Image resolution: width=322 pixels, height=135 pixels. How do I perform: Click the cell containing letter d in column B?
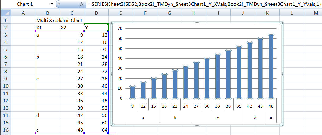47,115
